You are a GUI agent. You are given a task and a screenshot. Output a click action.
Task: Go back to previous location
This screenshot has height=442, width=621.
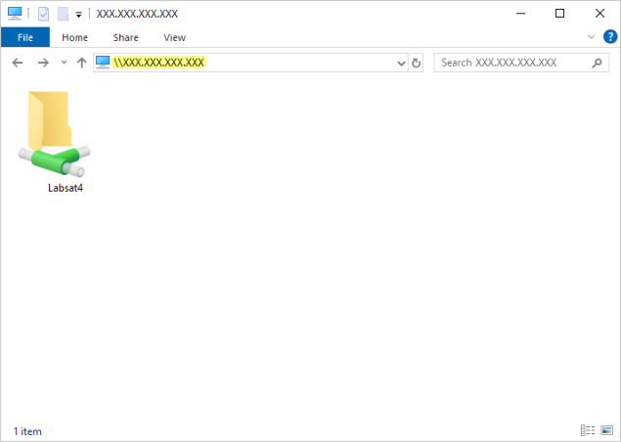click(x=18, y=63)
